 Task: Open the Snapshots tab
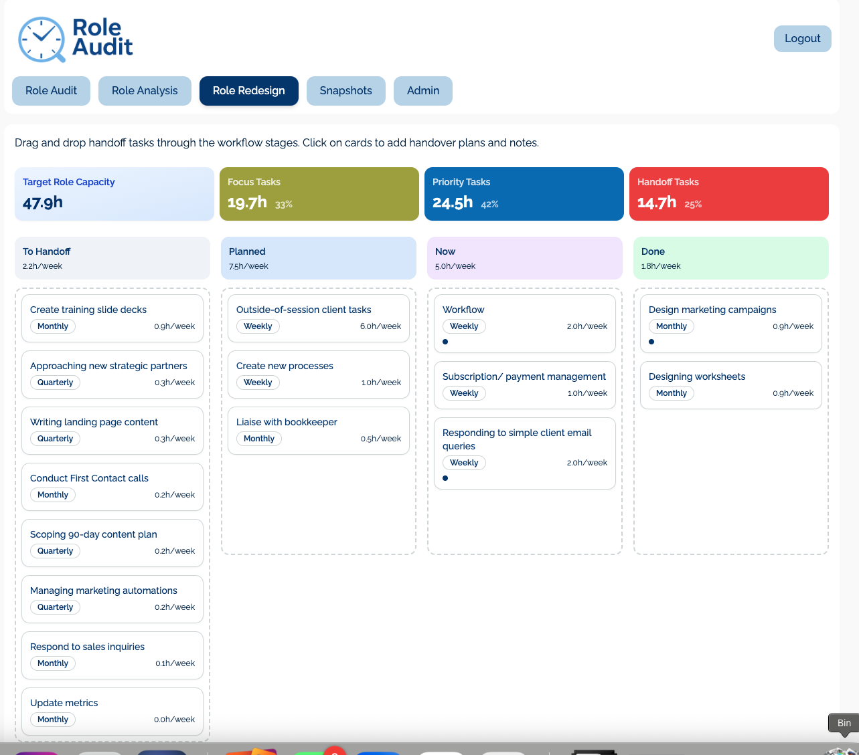coord(345,91)
